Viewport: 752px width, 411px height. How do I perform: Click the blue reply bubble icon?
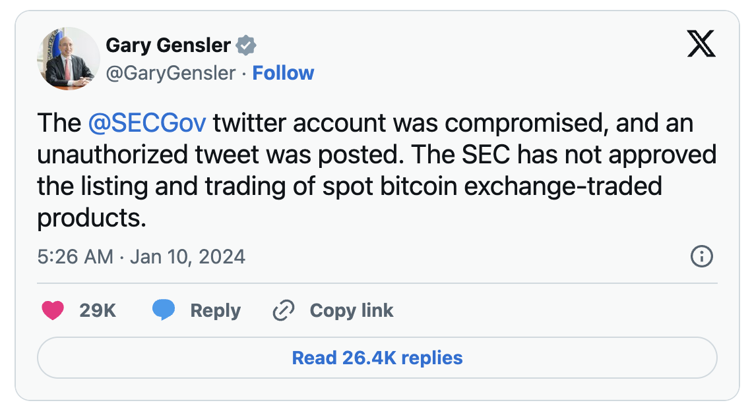pyautogui.click(x=163, y=310)
